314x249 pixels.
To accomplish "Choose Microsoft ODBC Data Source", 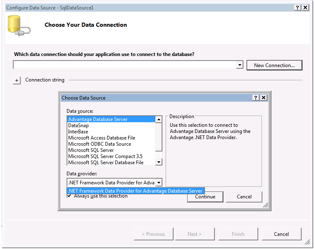I will (111, 144).
